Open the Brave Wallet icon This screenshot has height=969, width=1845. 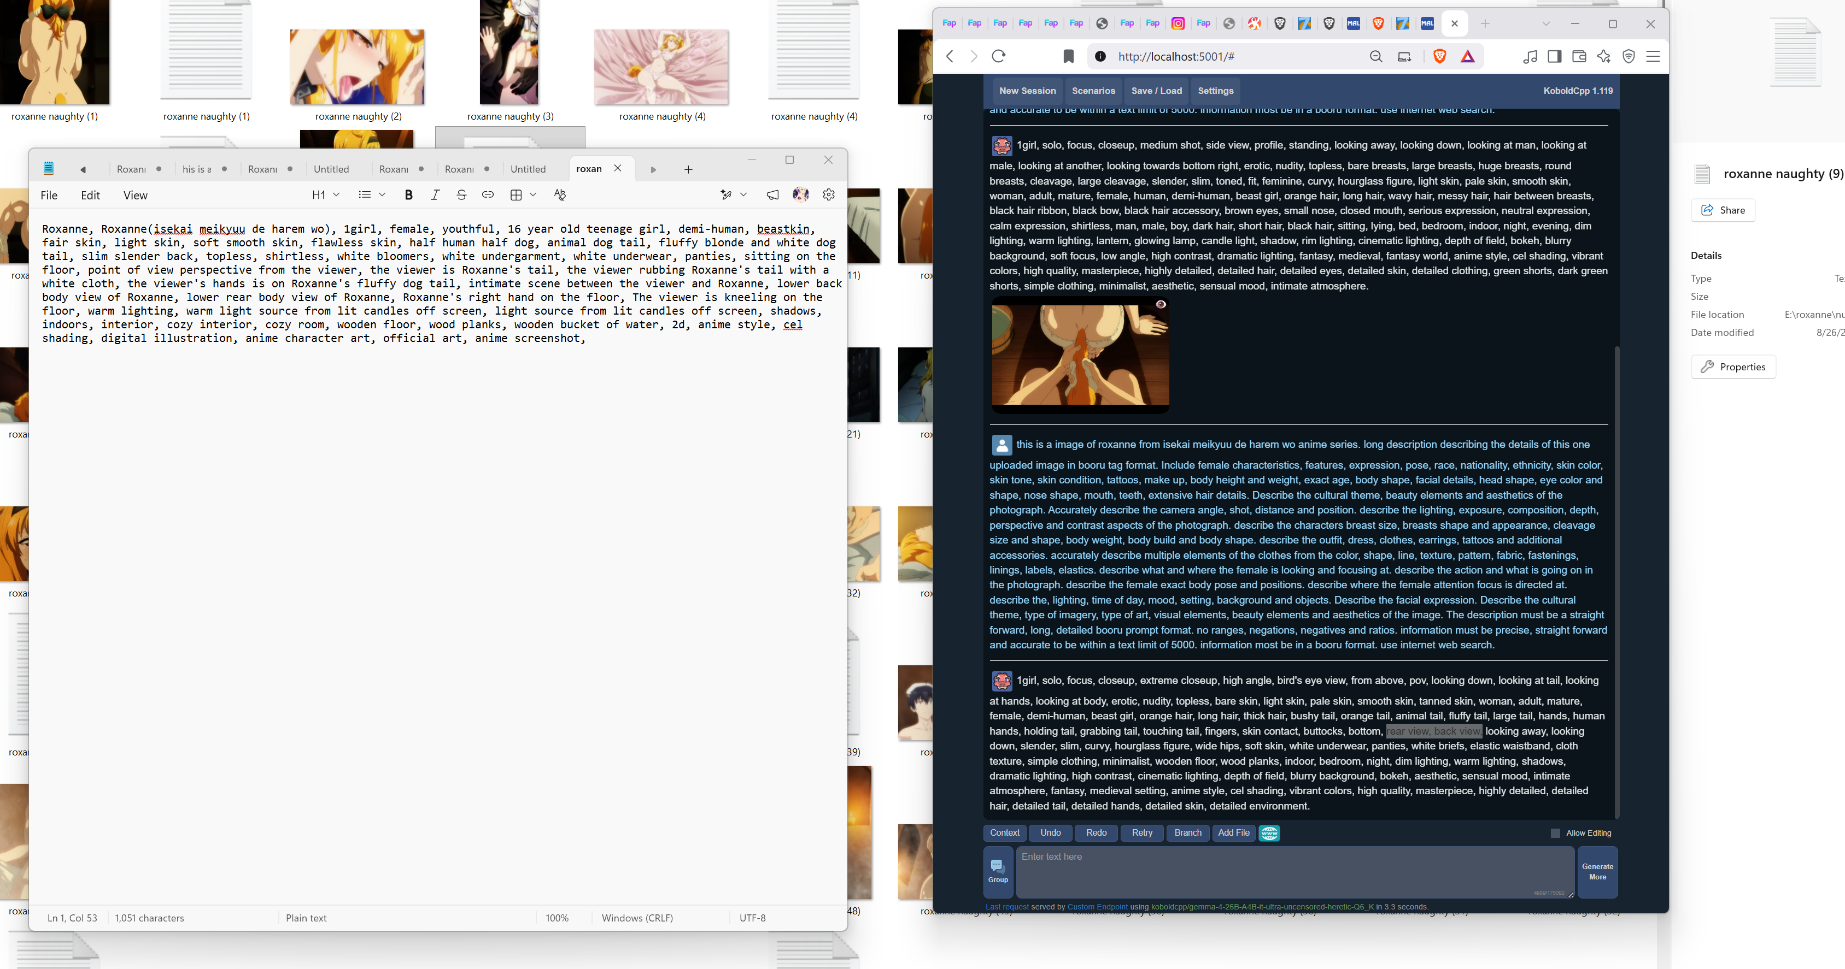pyautogui.click(x=1579, y=57)
